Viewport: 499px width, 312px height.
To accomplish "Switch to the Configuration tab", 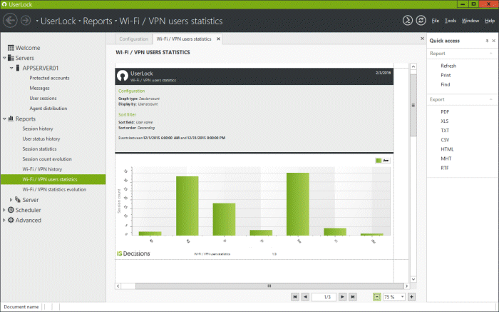I will tap(134, 39).
